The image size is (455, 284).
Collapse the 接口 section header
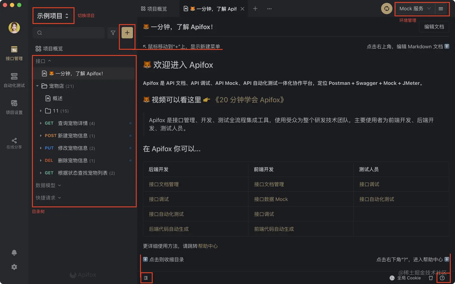click(x=43, y=61)
